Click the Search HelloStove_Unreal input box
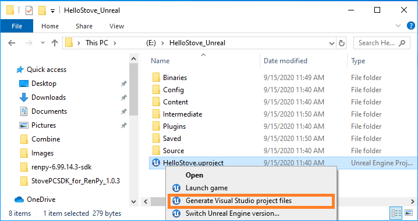 point(381,43)
